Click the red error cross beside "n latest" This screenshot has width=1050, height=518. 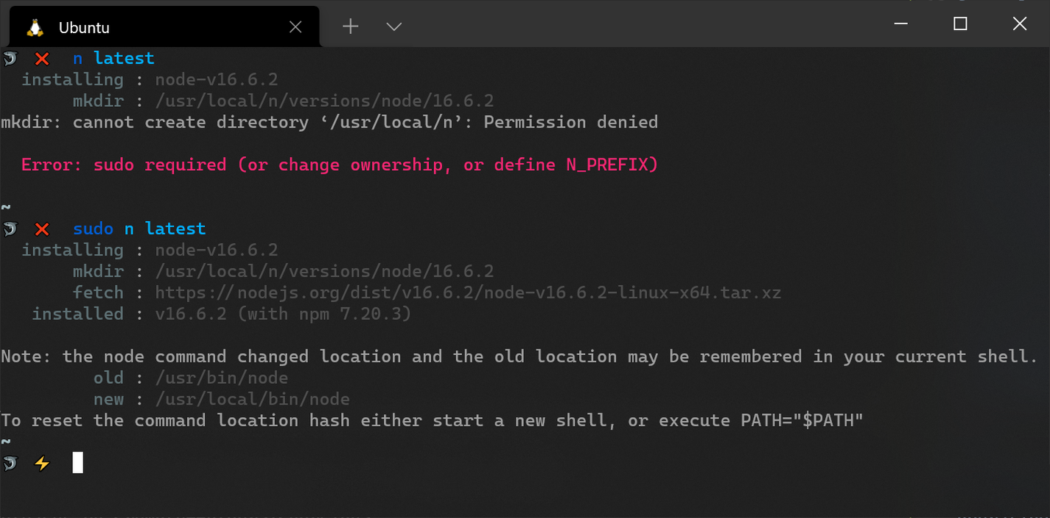pyautogui.click(x=42, y=58)
